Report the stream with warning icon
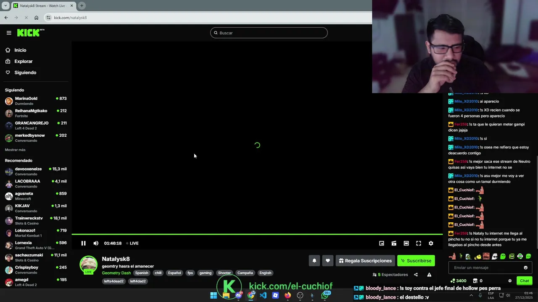The height and width of the screenshot is (302, 538). click(x=429, y=275)
